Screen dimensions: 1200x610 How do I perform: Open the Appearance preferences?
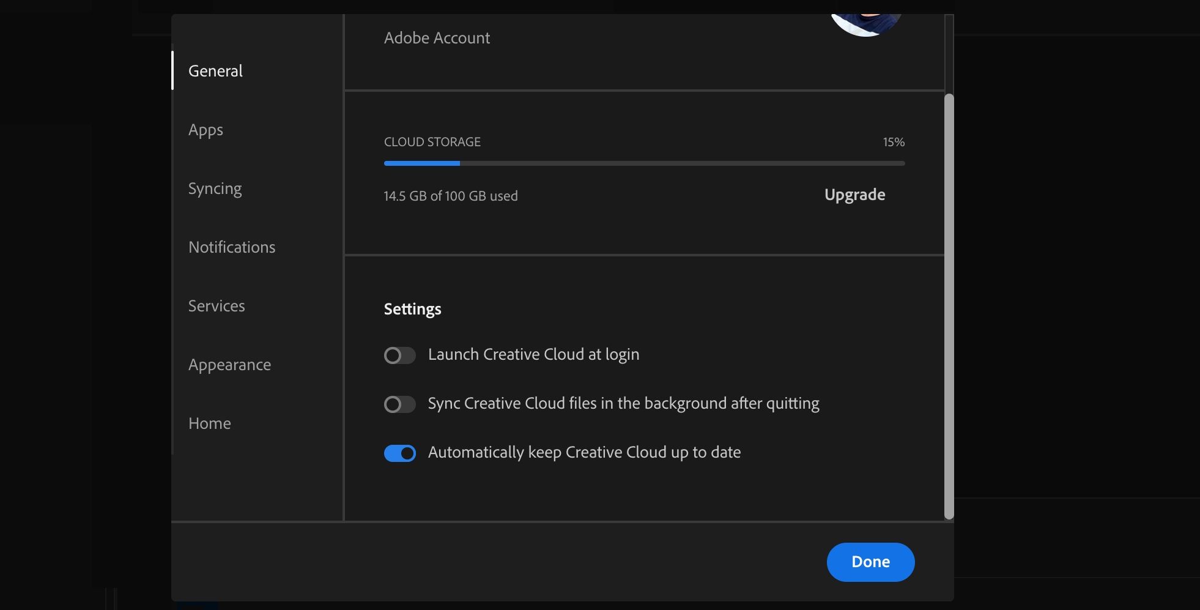(x=229, y=364)
